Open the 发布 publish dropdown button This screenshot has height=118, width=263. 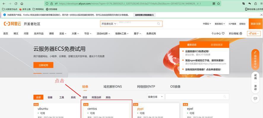pyautogui.click(x=254, y=33)
